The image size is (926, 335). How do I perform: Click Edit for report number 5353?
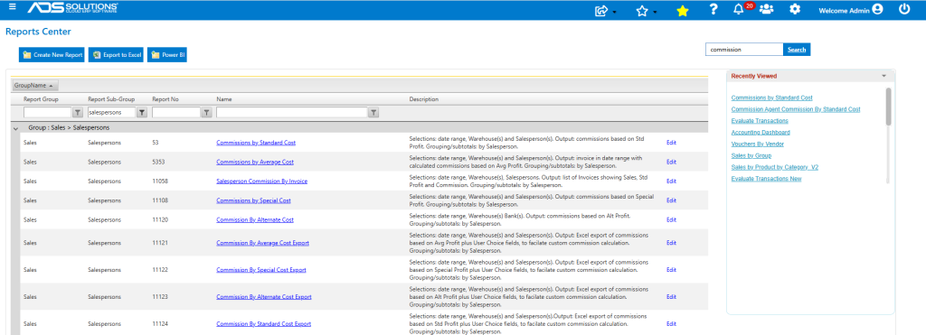pos(671,162)
